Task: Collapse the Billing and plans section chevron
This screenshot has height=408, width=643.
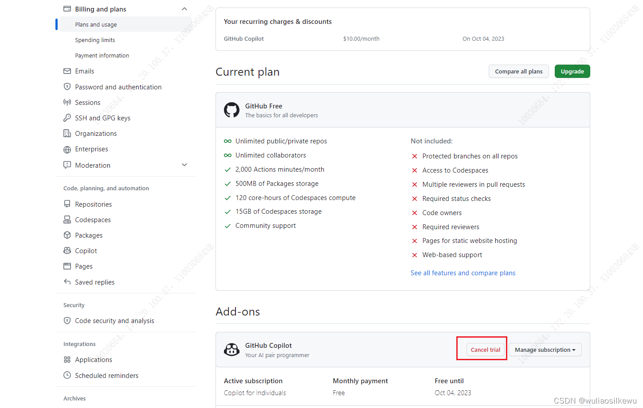Action: click(184, 9)
